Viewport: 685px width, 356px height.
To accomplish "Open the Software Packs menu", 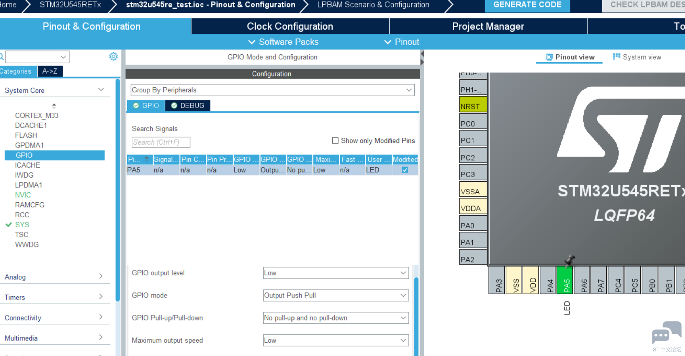I will coord(283,42).
